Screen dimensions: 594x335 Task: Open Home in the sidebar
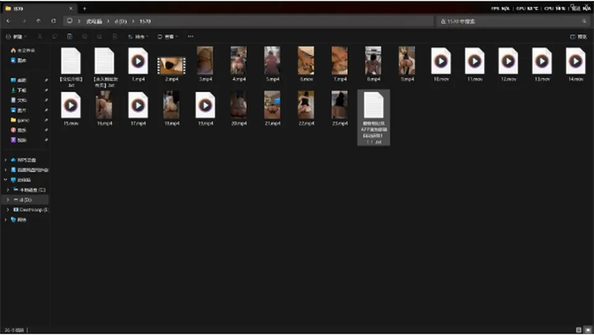[x=23, y=50]
